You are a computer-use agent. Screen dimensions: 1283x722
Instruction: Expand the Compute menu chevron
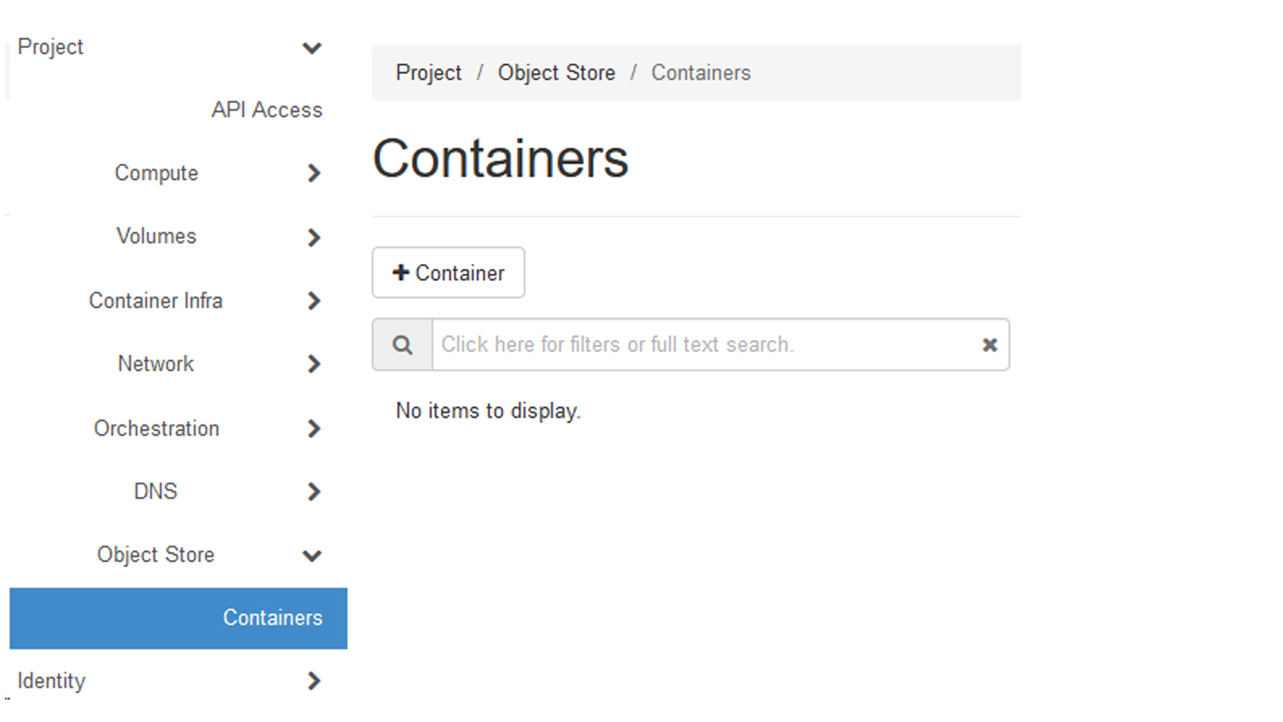point(314,173)
